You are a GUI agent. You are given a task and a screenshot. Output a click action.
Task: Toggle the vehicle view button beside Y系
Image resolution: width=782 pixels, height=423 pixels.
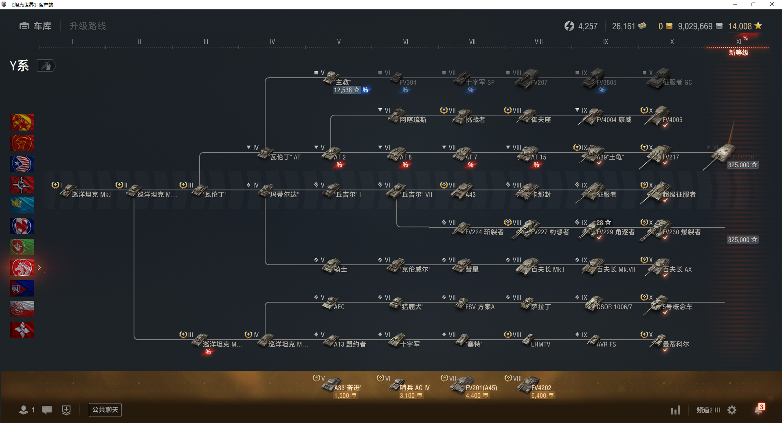click(x=46, y=65)
